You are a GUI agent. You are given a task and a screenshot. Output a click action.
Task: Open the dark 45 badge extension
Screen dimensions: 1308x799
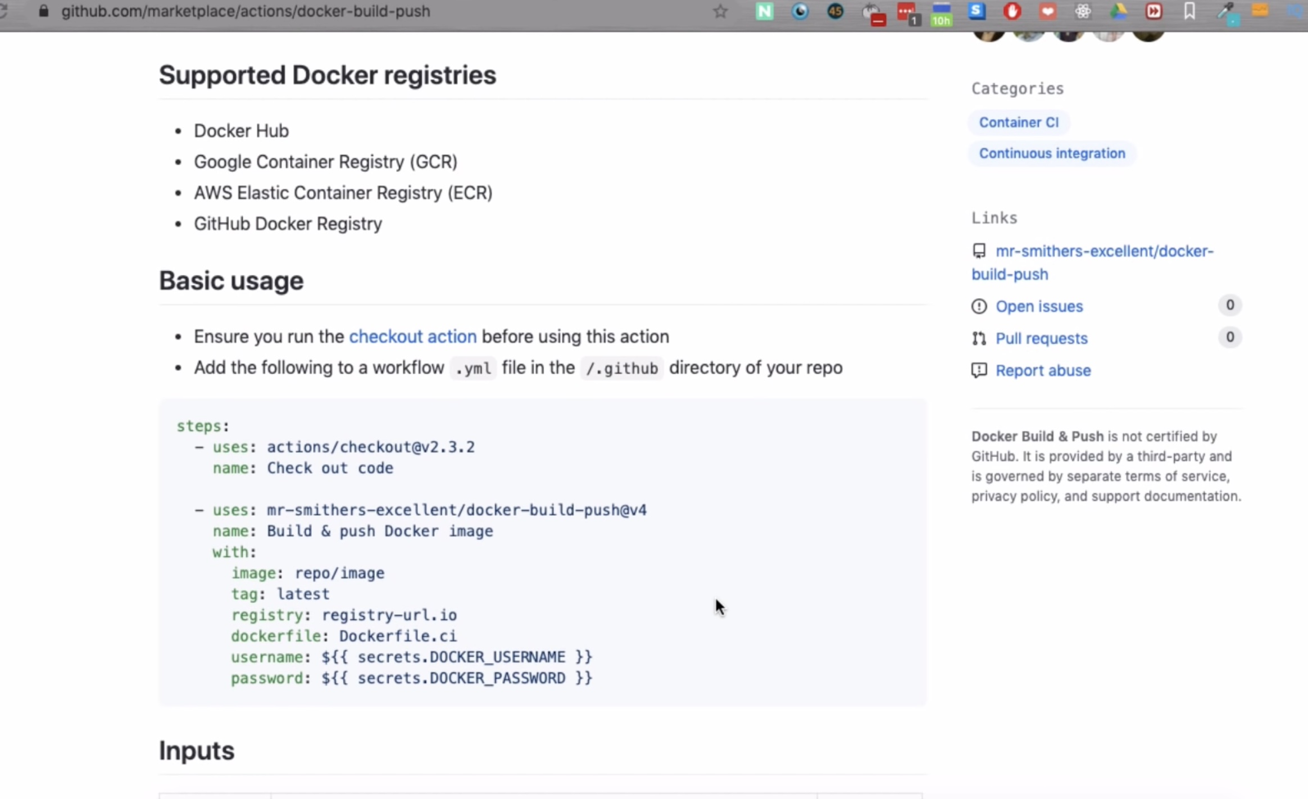tap(835, 11)
